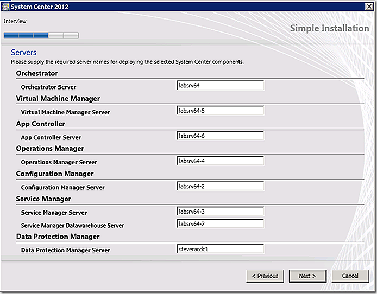Click 'Service Manager Datawarehouse Server' label

click(72, 226)
